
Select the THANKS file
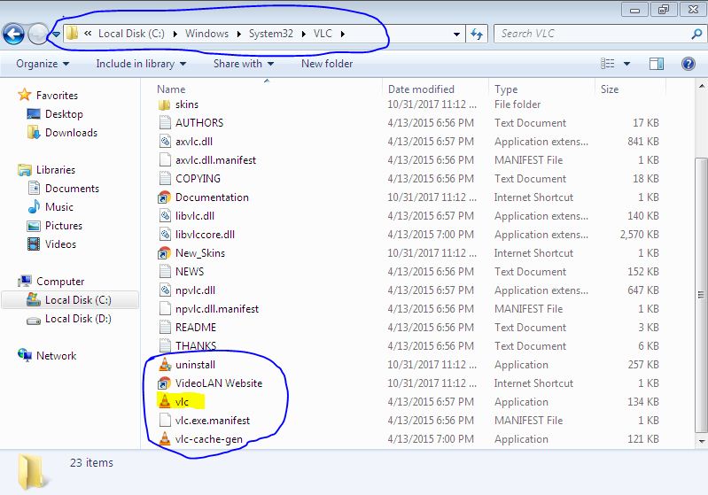coord(196,345)
